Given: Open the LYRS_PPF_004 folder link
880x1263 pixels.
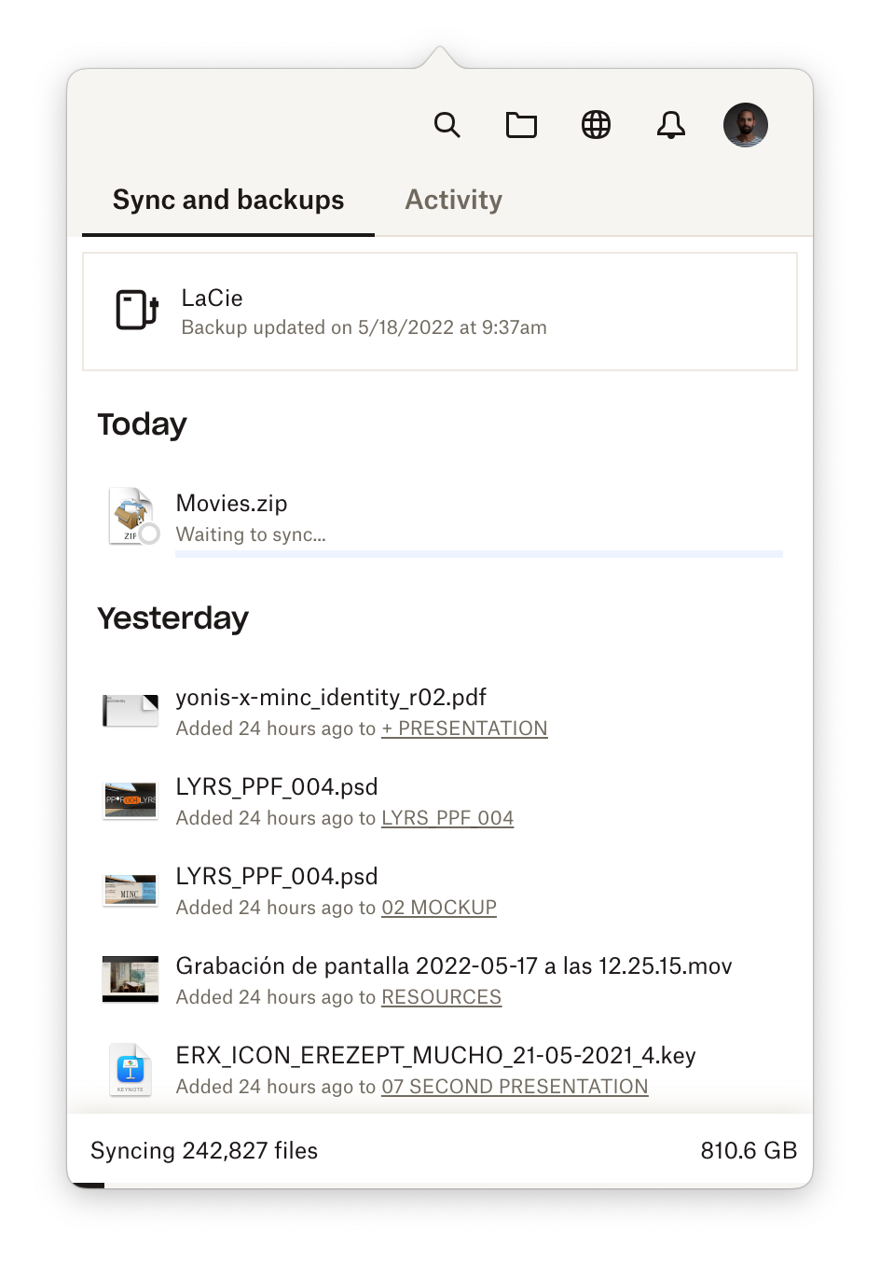Looking at the screenshot, I should tap(447, 818).
